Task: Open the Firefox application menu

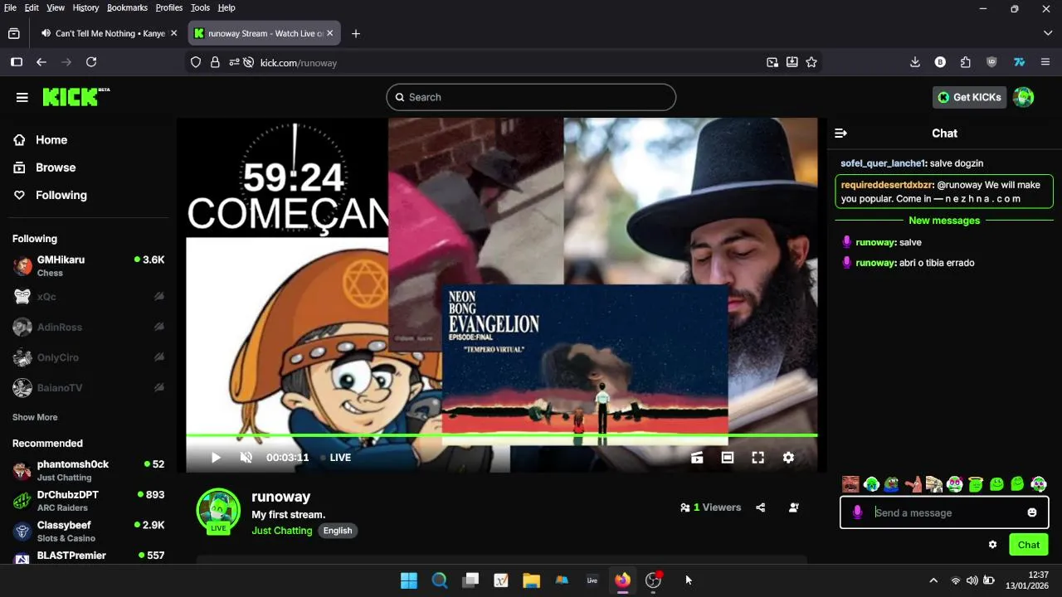Action: pos(1045,62)
